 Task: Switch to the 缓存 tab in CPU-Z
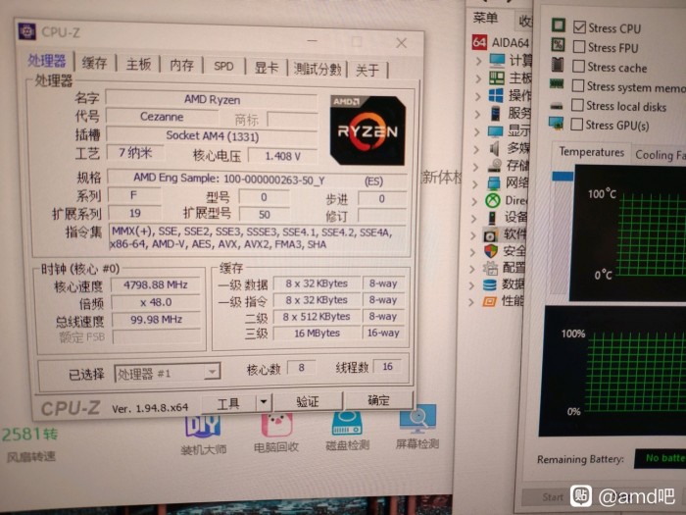pos(94,63)
